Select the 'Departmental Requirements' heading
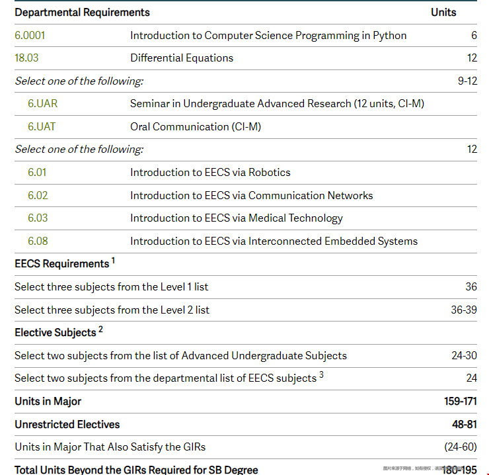Screen dimensions: 489x475 click(x=83, y=12)
